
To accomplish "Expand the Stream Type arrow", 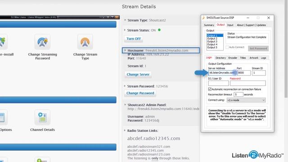I will pyautogui.click(x=125, y=20).
